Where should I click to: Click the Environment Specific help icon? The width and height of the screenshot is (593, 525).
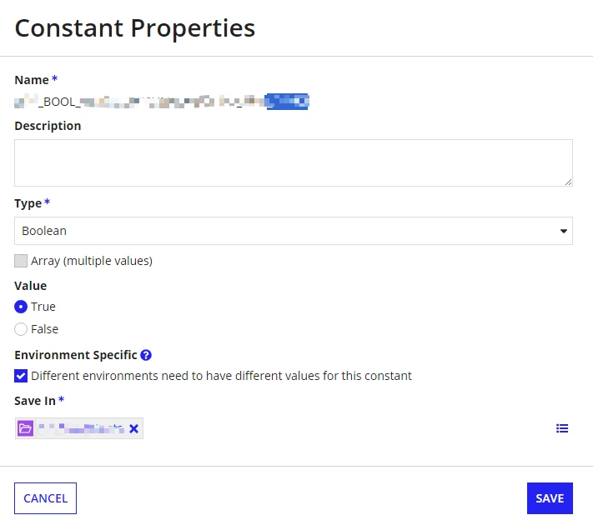click(x=146, y=355)
